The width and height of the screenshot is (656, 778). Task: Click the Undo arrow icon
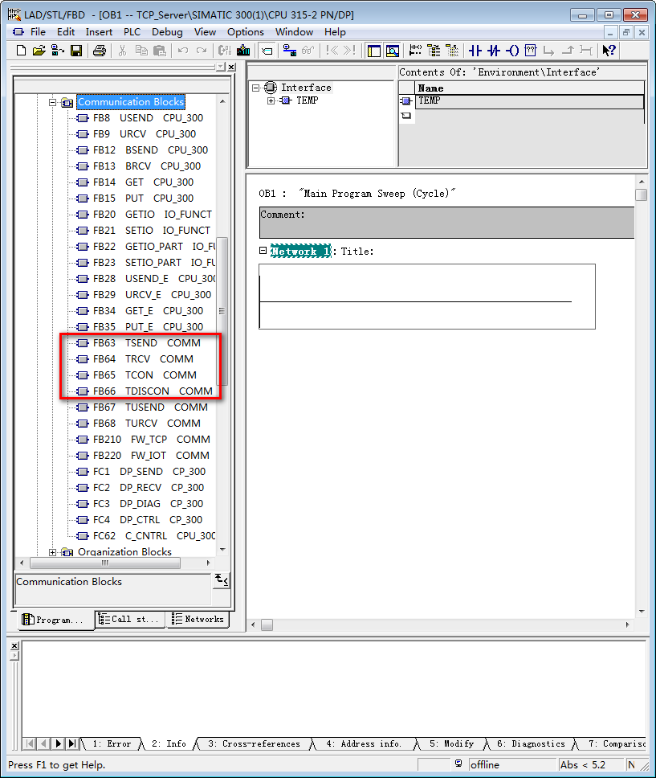coord(183,50)
